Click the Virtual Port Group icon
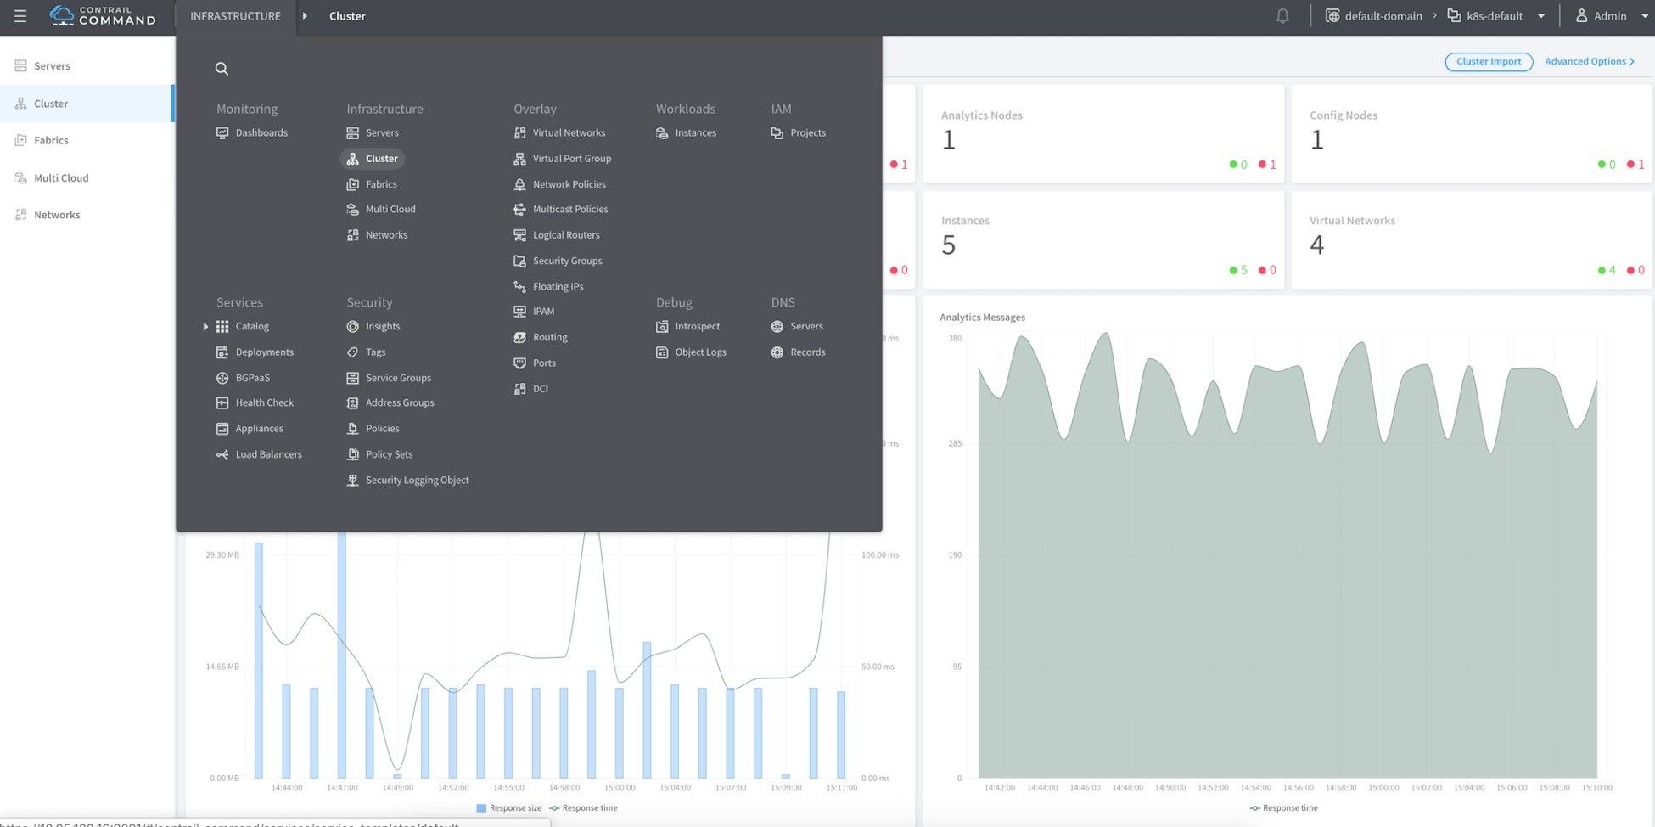The width and height of the screenshot is (1655, 827). [519, 159]
